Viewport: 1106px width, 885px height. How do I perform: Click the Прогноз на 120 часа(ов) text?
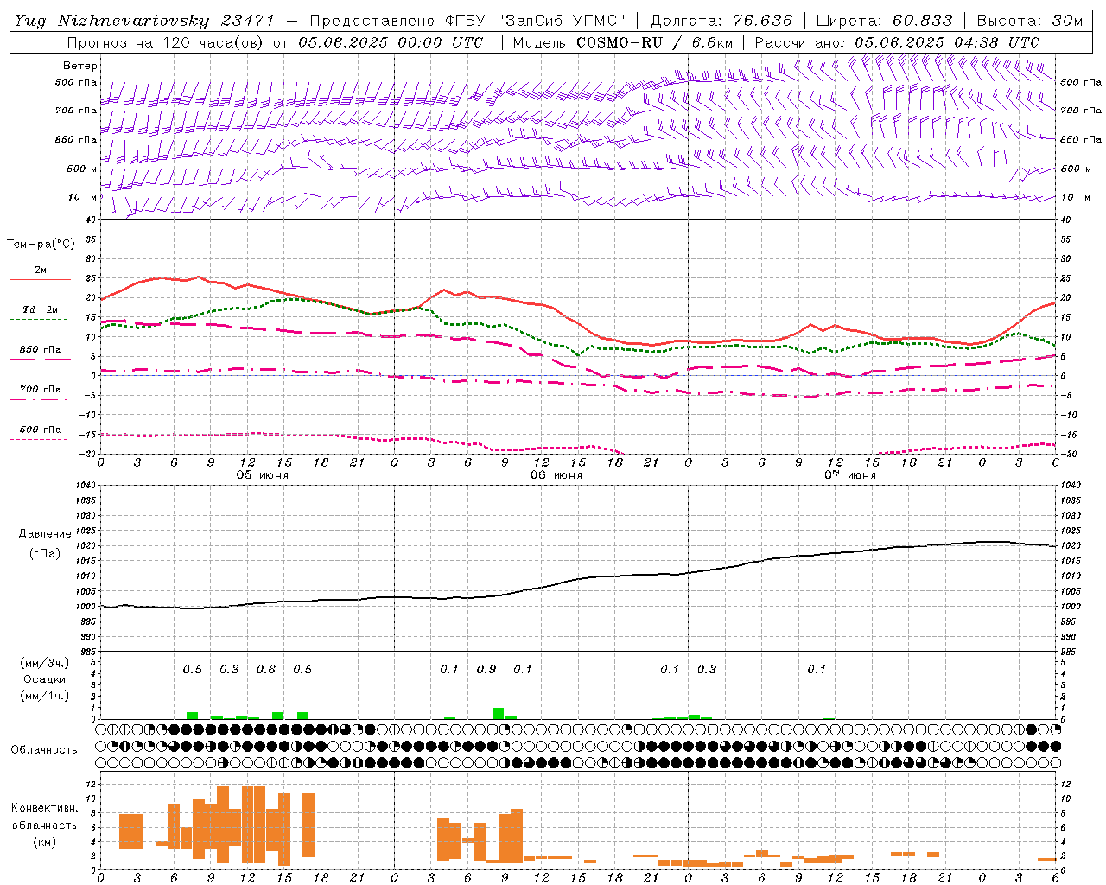(x=166, y=42)
